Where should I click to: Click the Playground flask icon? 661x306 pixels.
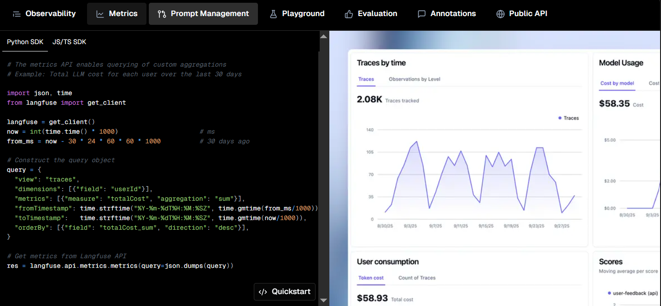(273, 14)
